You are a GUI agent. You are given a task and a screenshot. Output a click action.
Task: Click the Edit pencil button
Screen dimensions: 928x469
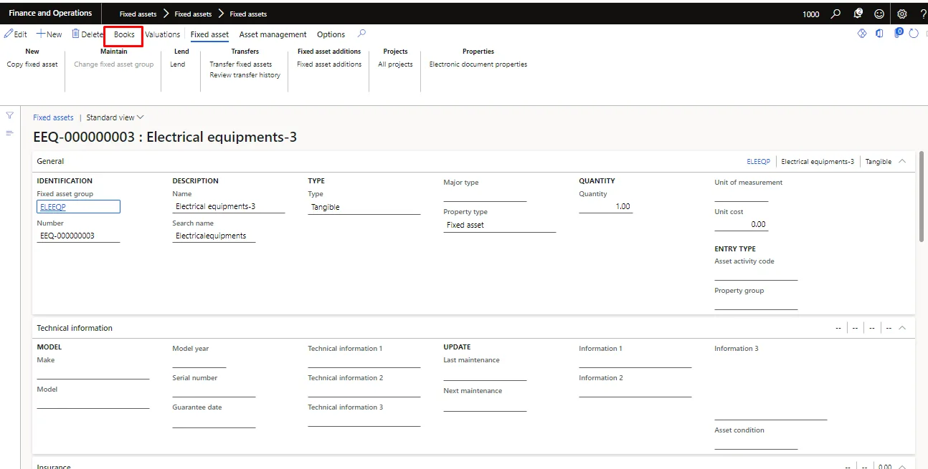16,34
